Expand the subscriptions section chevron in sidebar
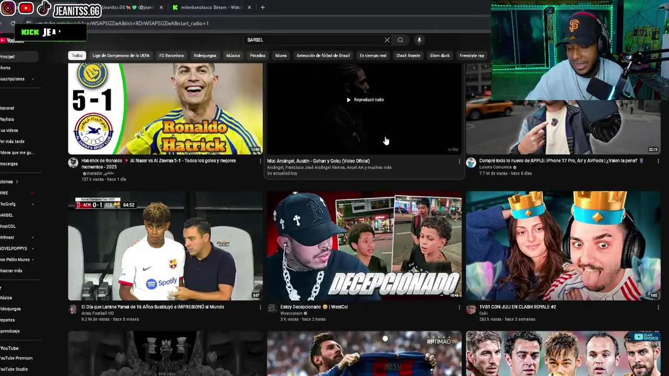This screenshot has height=376, width=669. (x=17, y=182)
